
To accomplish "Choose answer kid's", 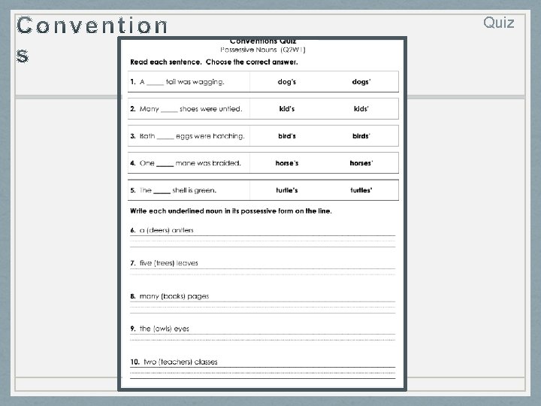I will [287, 109].
